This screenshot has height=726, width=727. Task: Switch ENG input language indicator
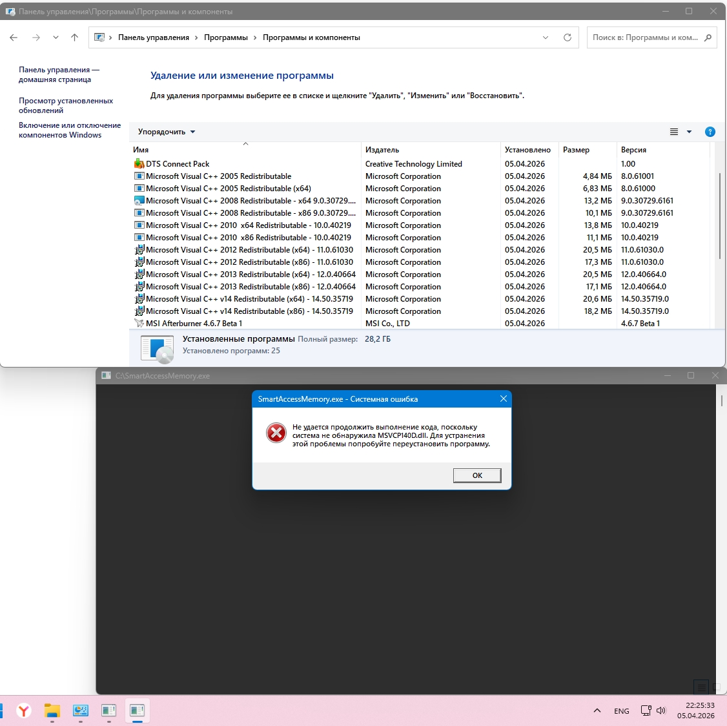click(621, 710)
